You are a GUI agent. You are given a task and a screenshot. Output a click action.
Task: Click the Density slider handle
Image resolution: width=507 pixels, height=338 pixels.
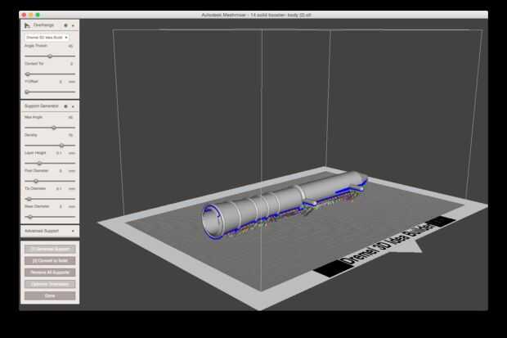tap(61, 146)
